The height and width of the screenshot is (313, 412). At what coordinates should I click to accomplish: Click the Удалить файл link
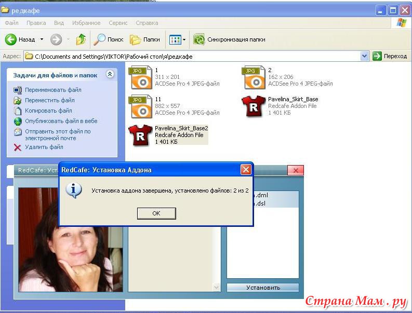pyautogui.click(x=44, y=147)
